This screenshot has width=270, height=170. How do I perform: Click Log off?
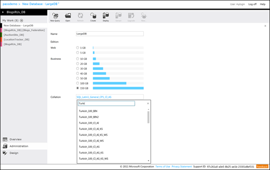point(252,4)
